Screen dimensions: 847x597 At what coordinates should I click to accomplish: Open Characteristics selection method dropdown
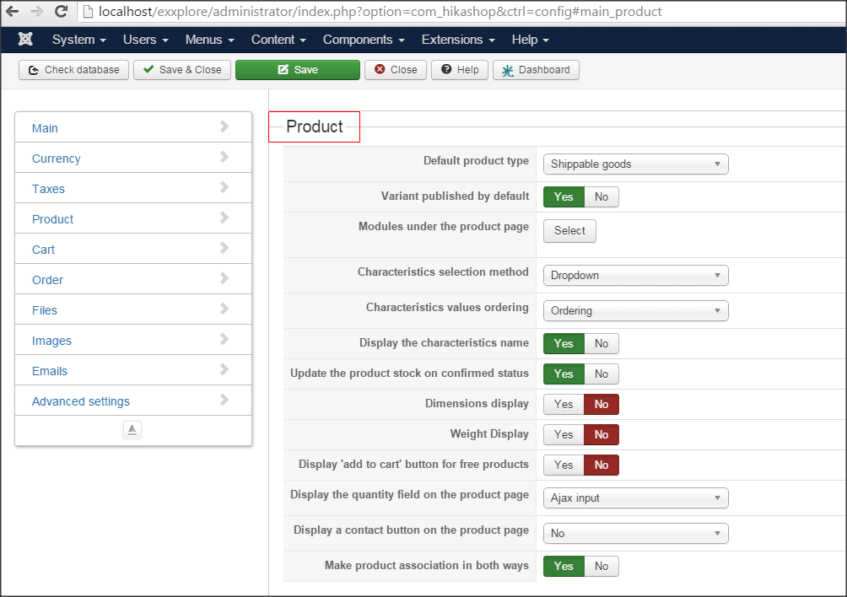click(x=636, y=275)
